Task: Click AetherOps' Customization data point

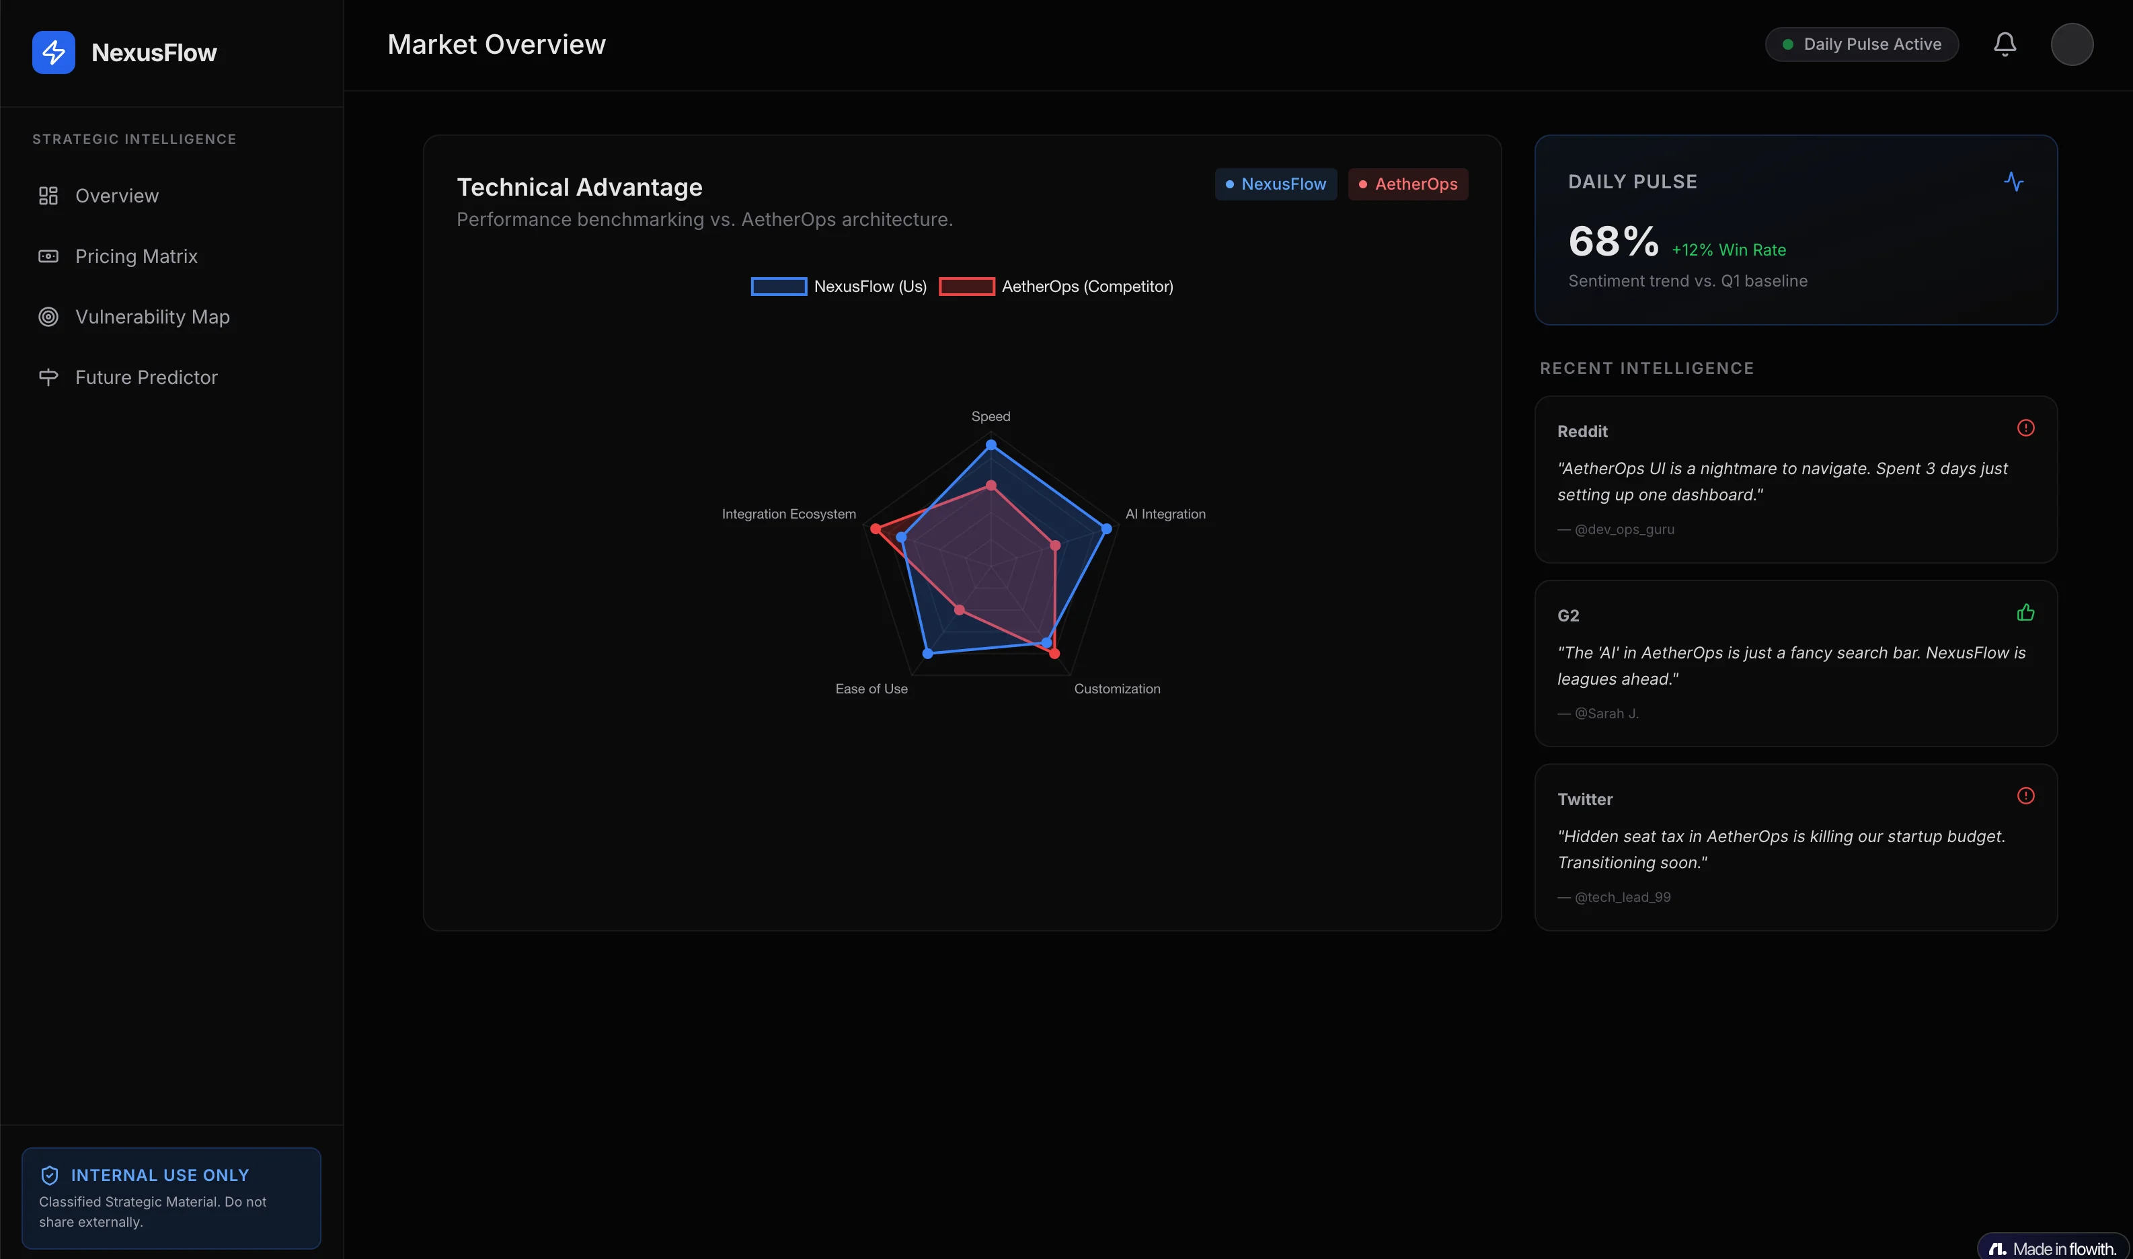Action: click(1054, 654)
